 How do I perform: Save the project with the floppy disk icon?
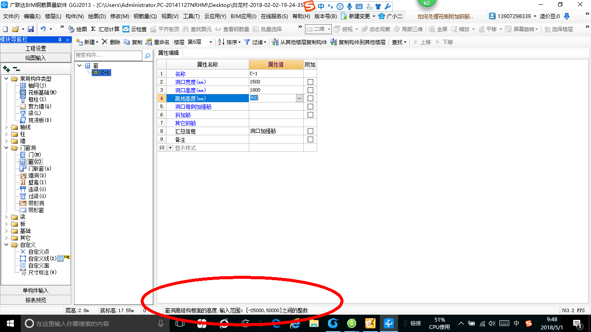[x=31, y=29]
